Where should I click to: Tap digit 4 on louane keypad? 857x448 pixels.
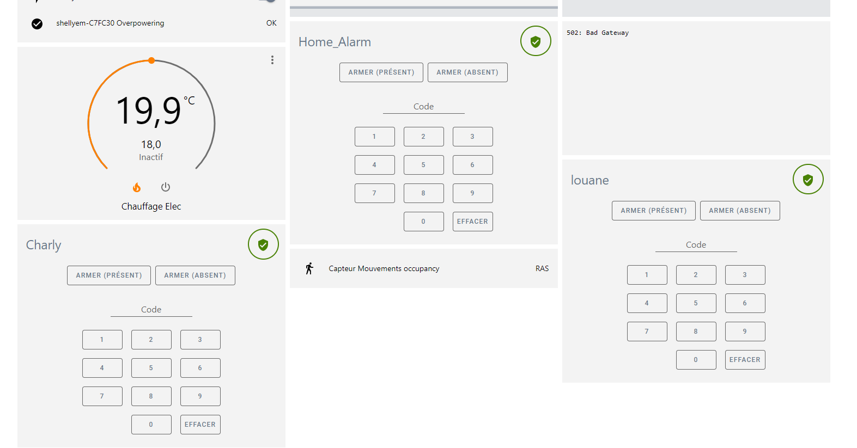[x=647, y=303]
